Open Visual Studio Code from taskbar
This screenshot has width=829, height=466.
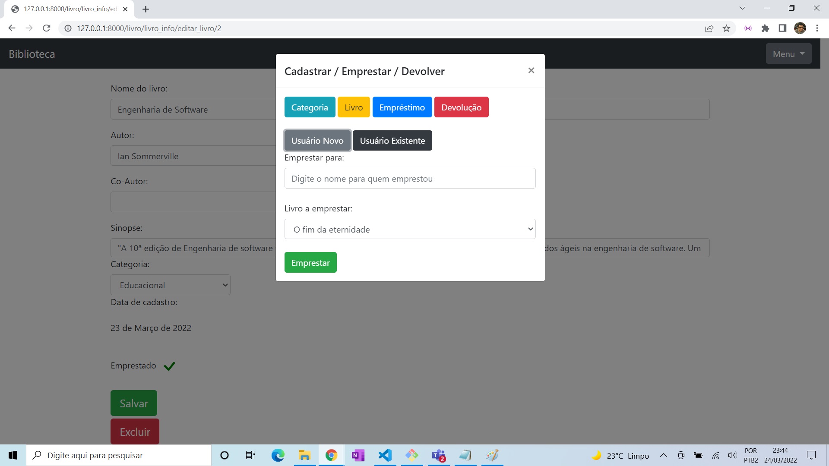(385, 455)
